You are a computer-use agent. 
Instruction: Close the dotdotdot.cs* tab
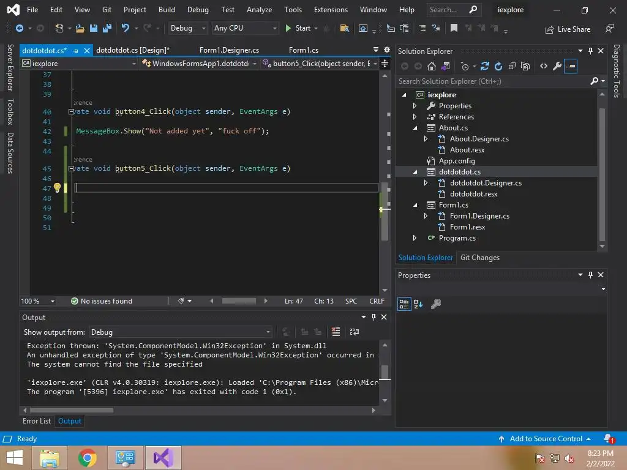[x=87, y=50]
